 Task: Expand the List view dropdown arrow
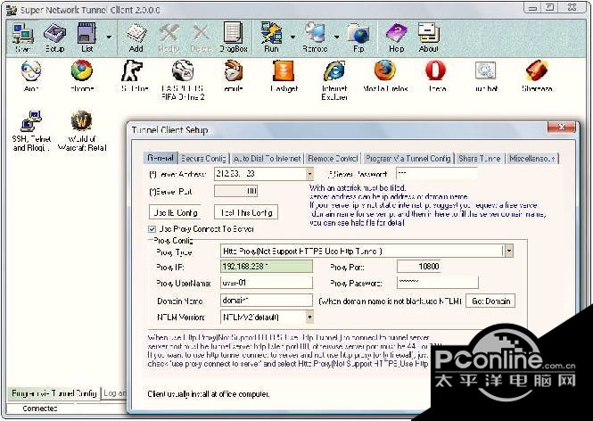pyautogui.click(x=109, y=37)
